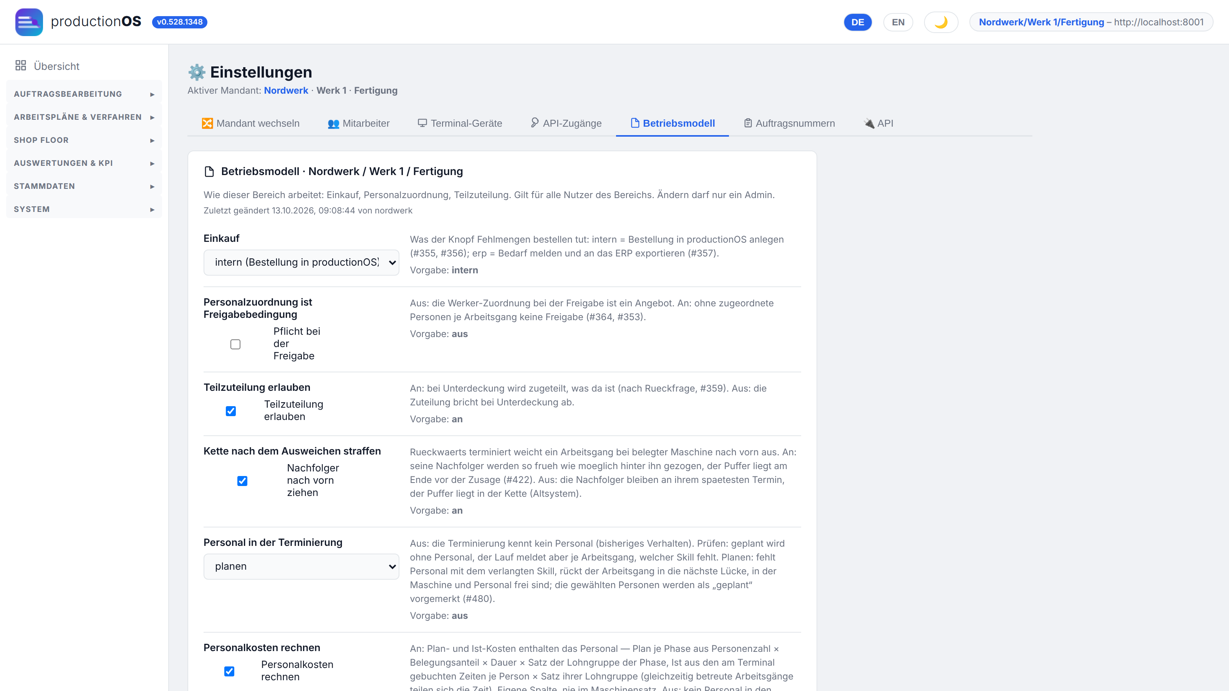Viewport: 1229px width, 691px height.
Task: Click the Übersicht grid icon
Action: (20, 66)
